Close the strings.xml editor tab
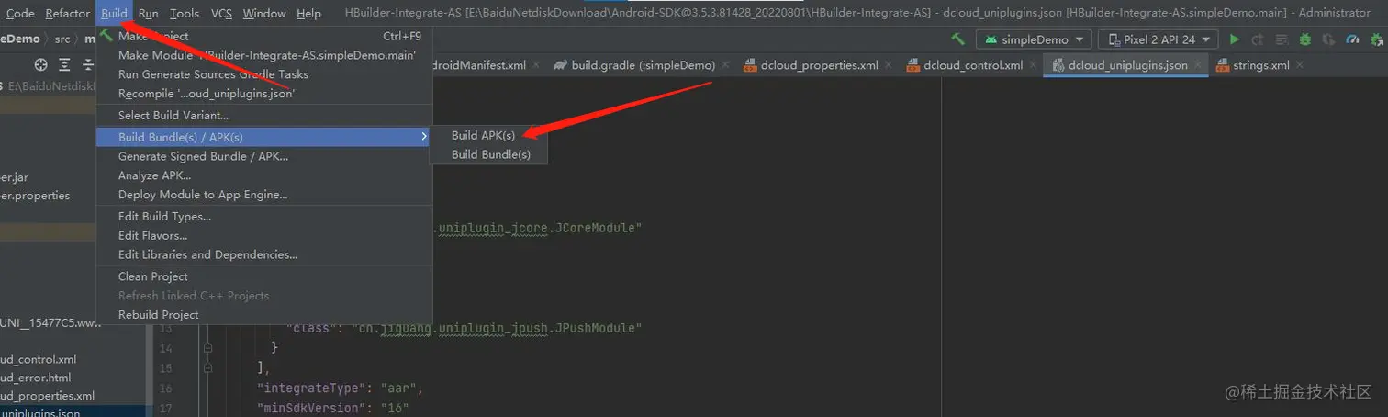 [1300, 65]
